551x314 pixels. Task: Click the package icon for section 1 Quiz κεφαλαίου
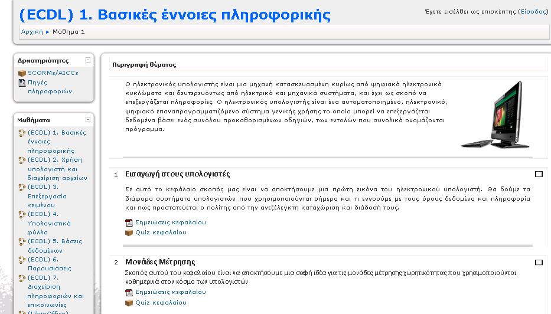129,233
